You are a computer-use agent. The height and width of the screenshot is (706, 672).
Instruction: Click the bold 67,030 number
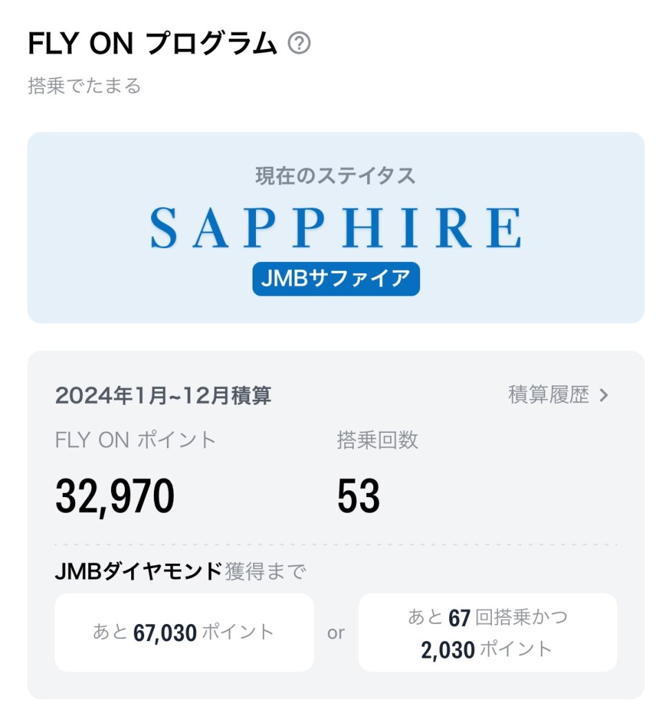coord(165,632)
